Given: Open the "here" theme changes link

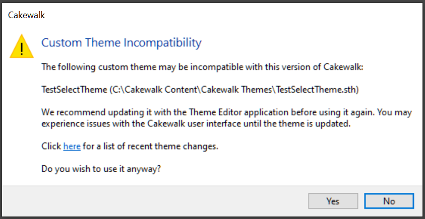Looking at the screenshot, I should pos(72,147).
